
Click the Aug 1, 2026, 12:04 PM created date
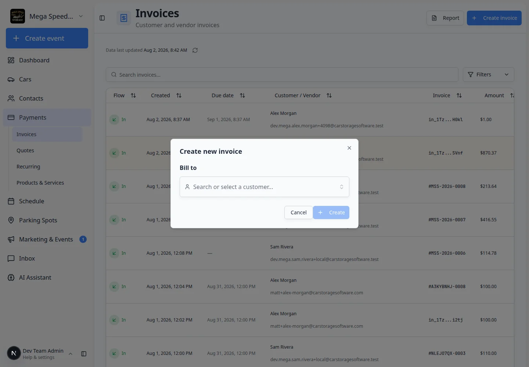click(x=169, y=287)
